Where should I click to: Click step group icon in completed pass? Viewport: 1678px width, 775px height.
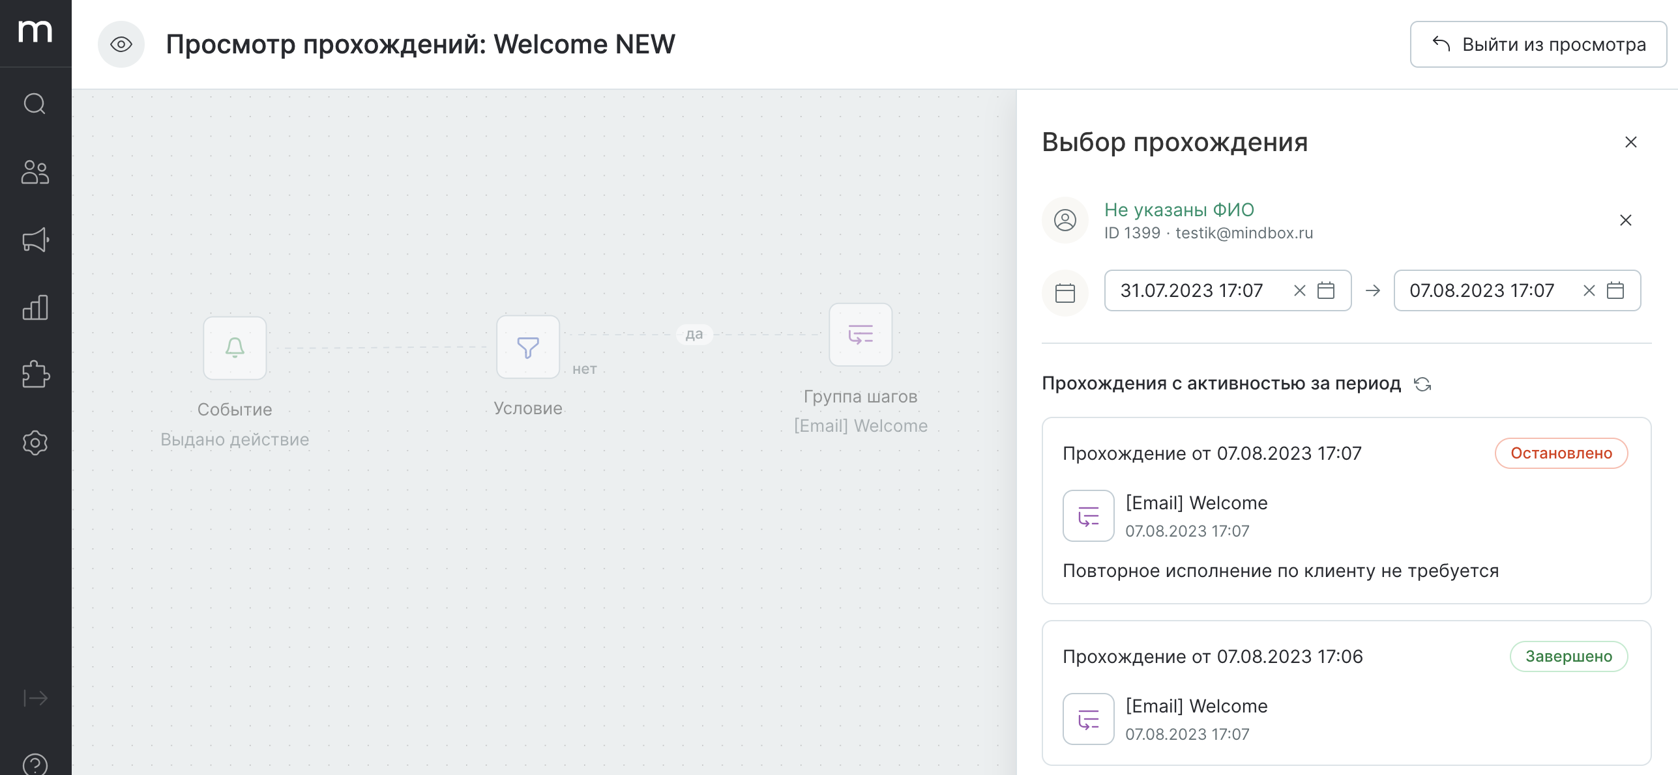pos(1089,719)
